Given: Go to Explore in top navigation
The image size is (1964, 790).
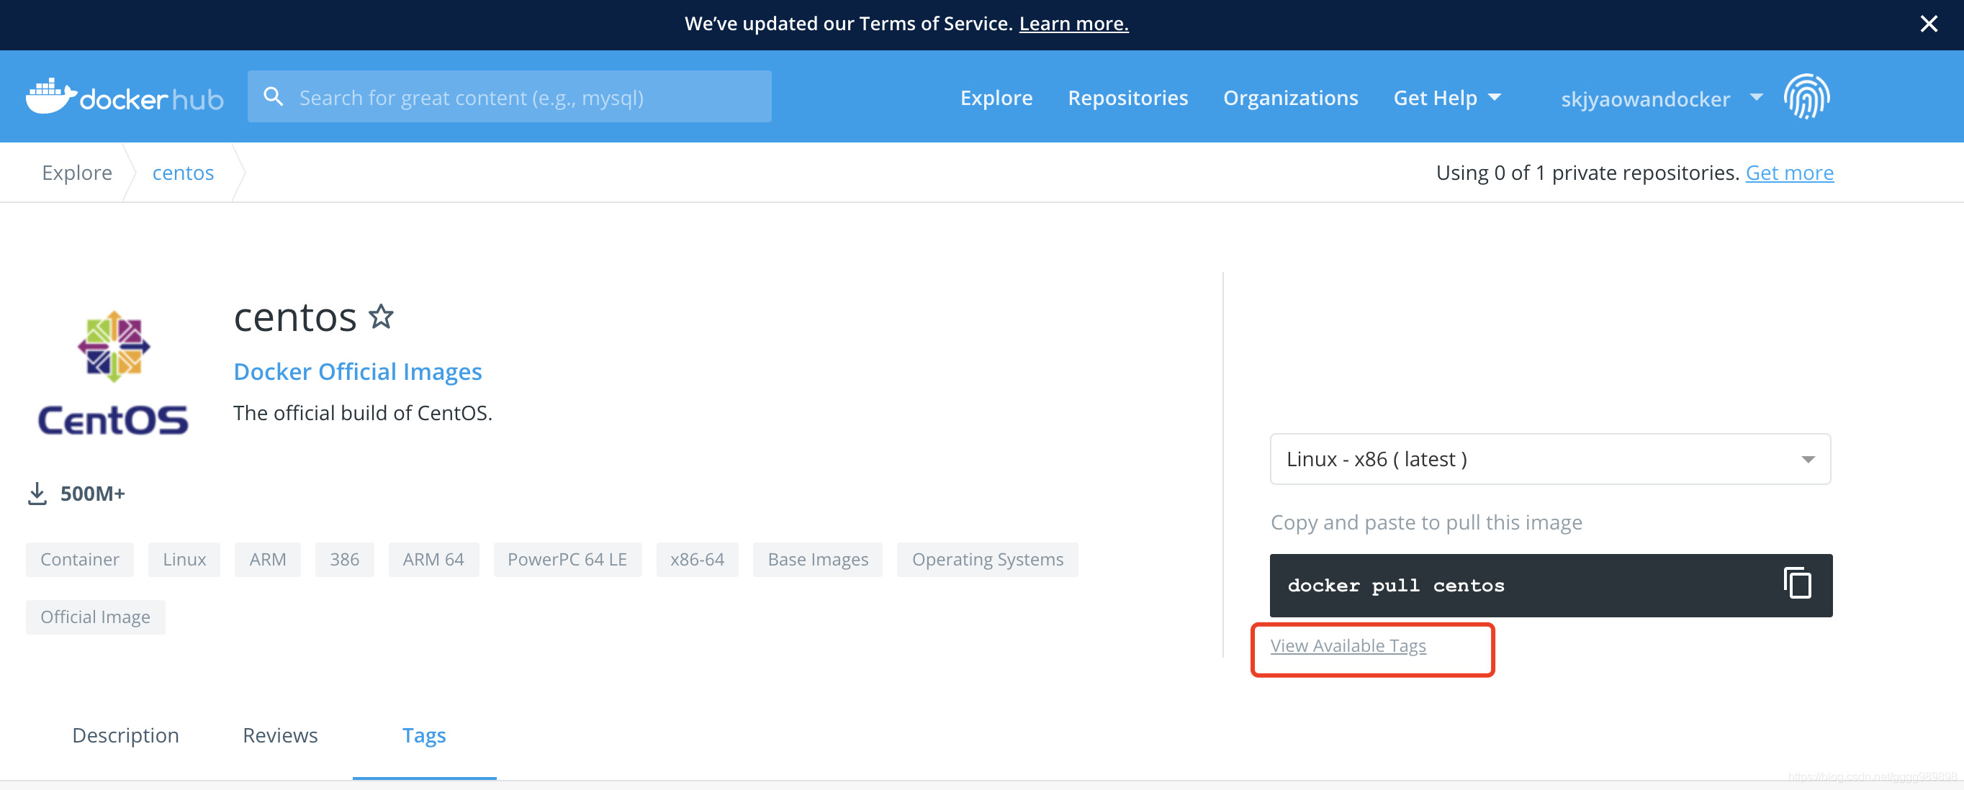Looking at the screenshot, I should pyautogui.click(x=996, y=98).
